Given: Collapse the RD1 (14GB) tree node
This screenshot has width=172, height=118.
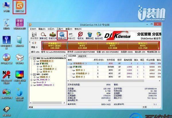Looking at the screenshot, I should coord(31,74).
